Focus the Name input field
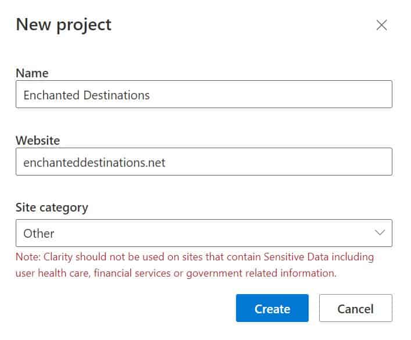The height and width of the screenshot is (340, 411). tap(262, 95)
